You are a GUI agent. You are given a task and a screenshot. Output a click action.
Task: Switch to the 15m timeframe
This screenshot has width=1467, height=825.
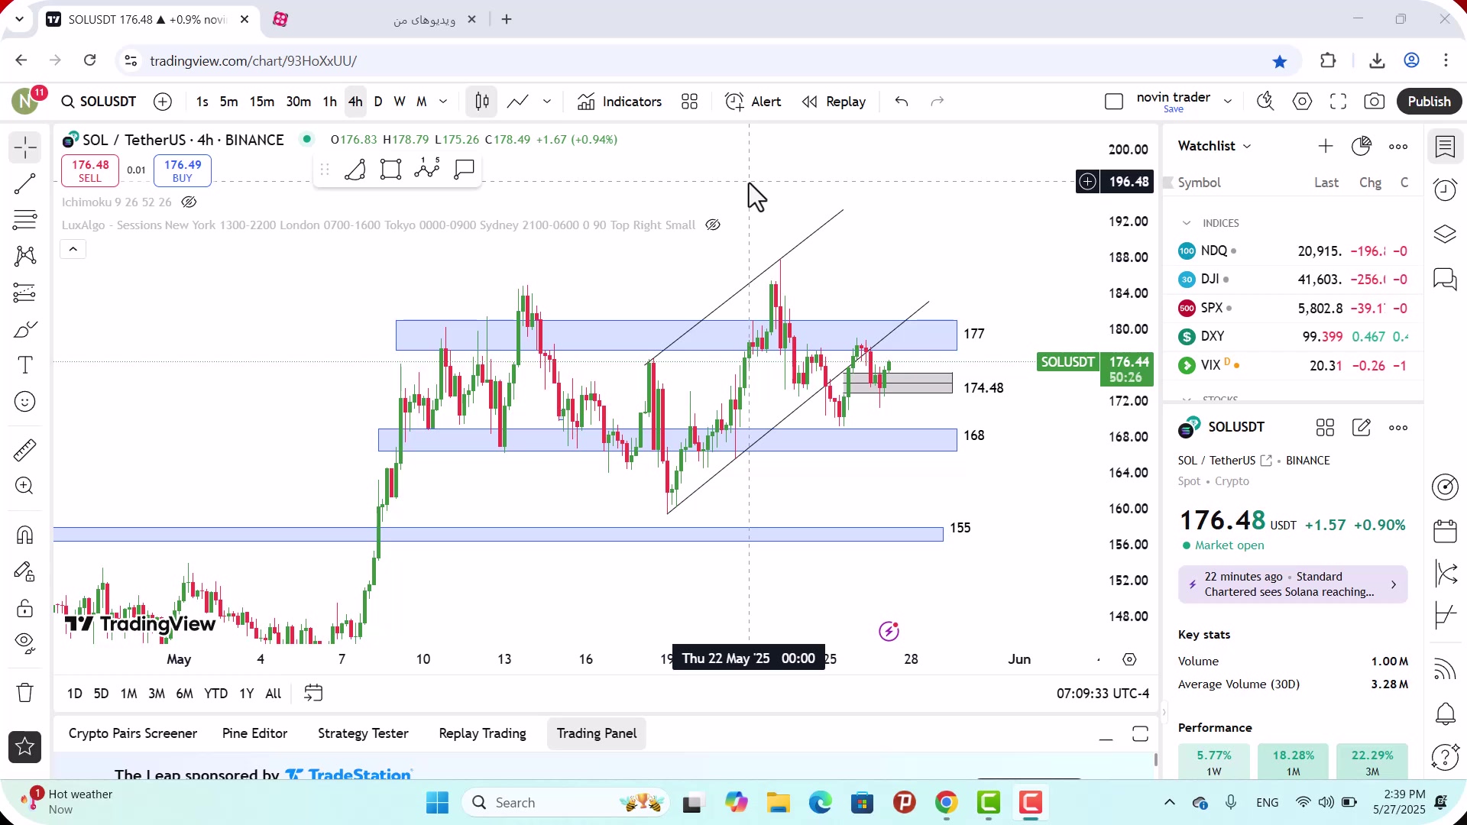pos(262,102)
